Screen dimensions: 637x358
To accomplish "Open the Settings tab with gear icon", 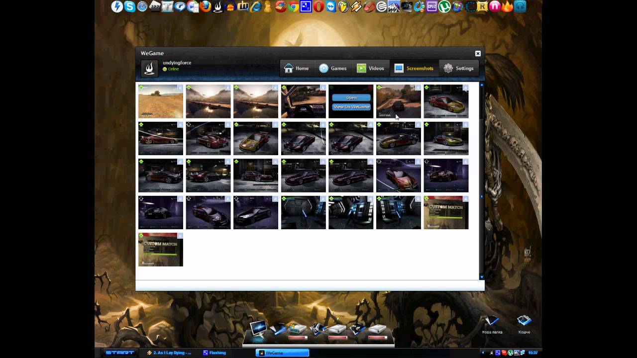I will pos(459,69).
